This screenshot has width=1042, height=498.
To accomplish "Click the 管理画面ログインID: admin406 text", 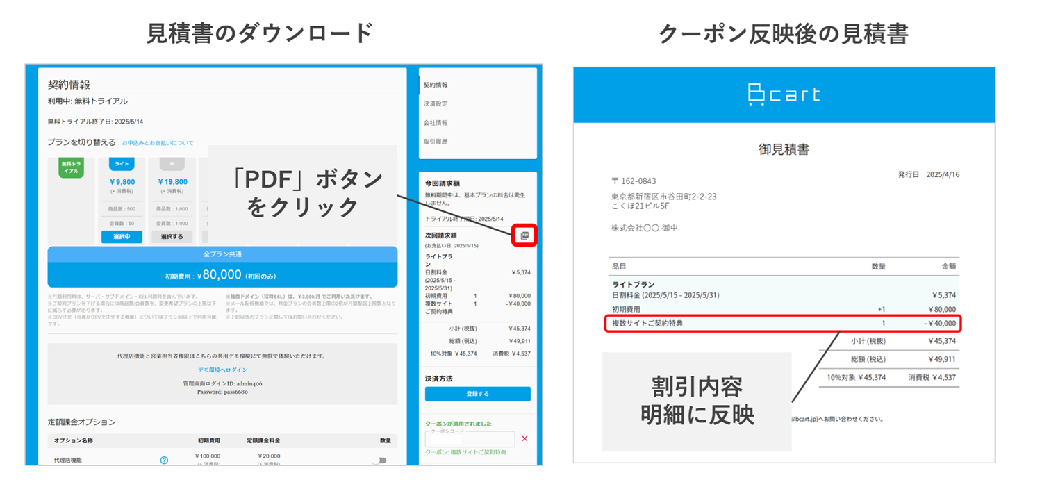I will pyautogui.click(x=222, y=383).
